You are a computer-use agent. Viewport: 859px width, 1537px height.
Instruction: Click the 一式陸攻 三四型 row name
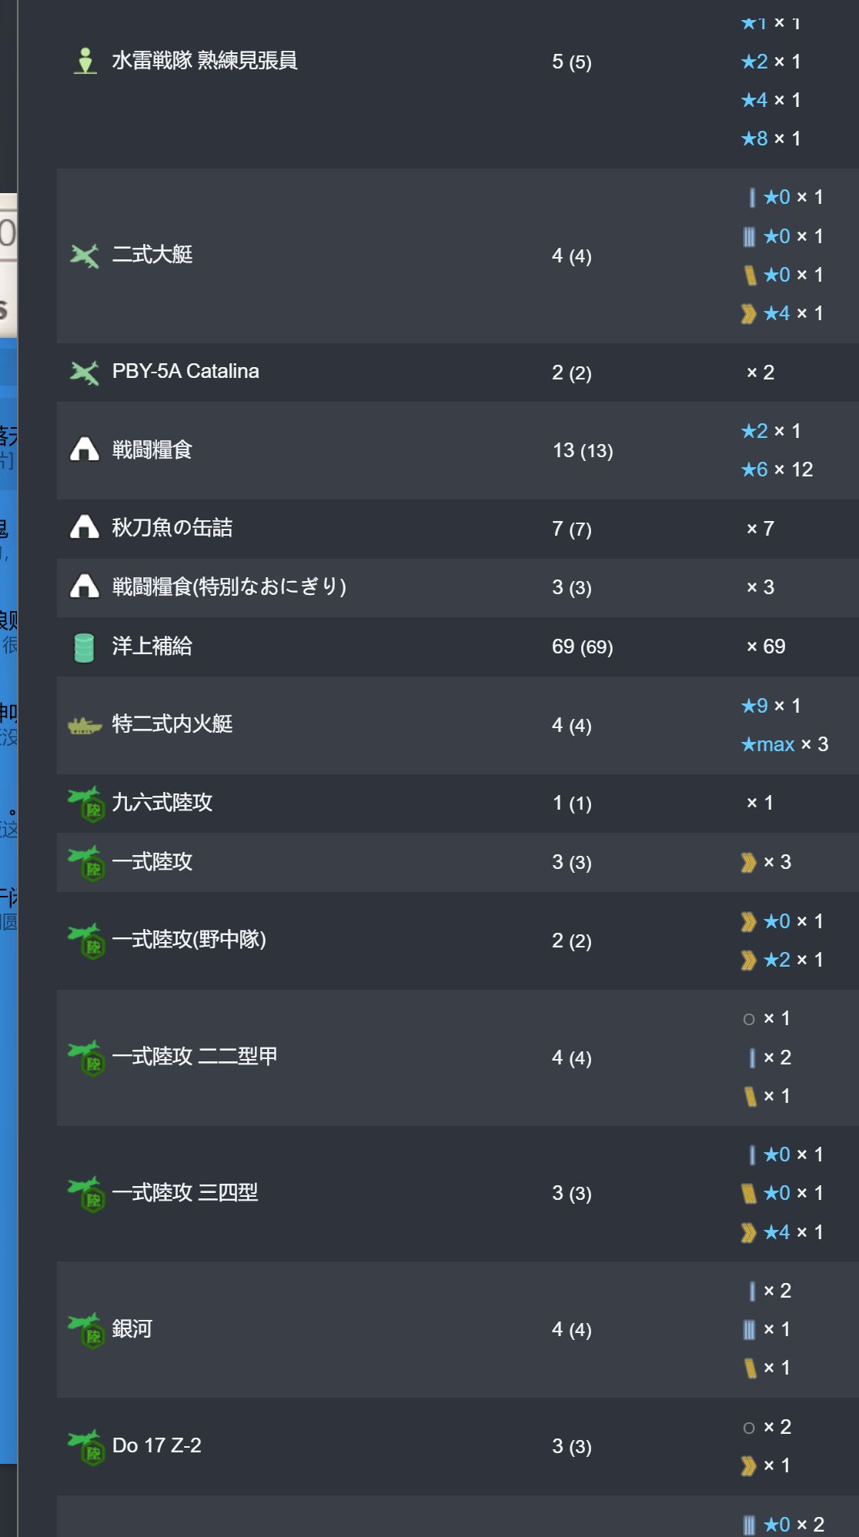click(x=185, y=1193)
